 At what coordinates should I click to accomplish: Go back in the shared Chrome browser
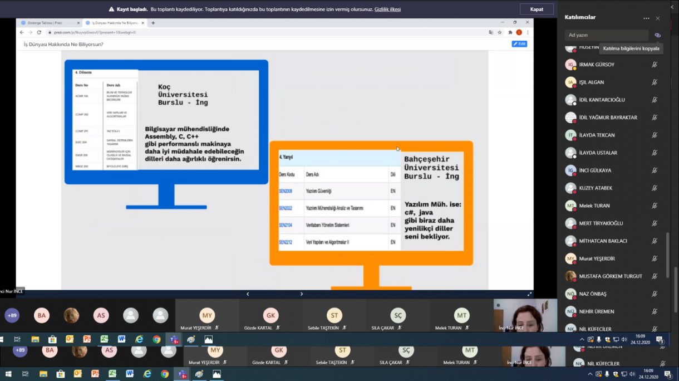click(x=22, y=32)
